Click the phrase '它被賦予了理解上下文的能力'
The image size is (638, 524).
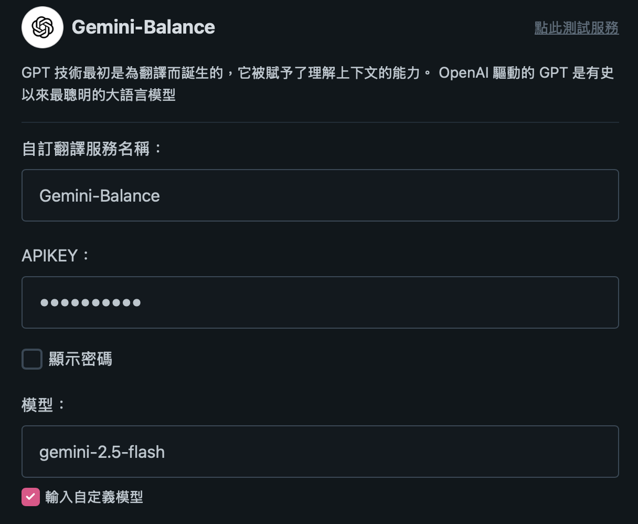[x=329, y=73]
